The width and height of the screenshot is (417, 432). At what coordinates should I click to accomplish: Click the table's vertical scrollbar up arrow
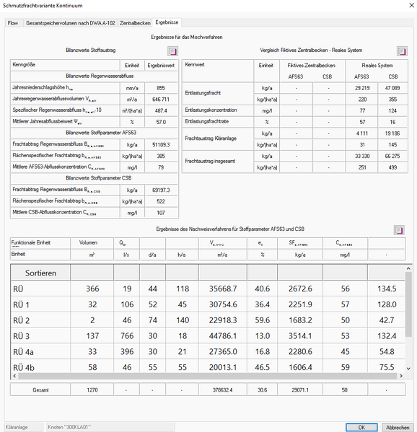pyautogui.click(x=408, y=268)
